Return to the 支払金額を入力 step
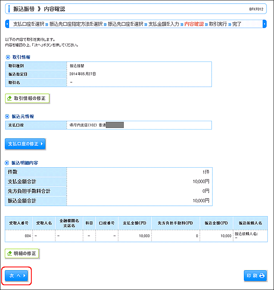This screenshot has width=274, height=290. (163, 24)
